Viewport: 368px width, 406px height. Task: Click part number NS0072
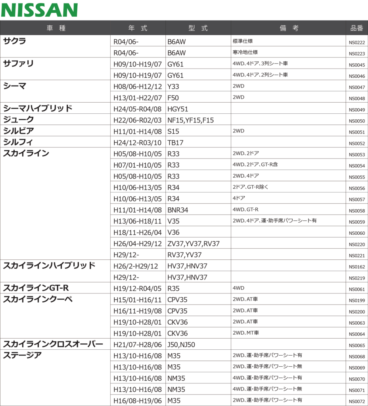356,402
